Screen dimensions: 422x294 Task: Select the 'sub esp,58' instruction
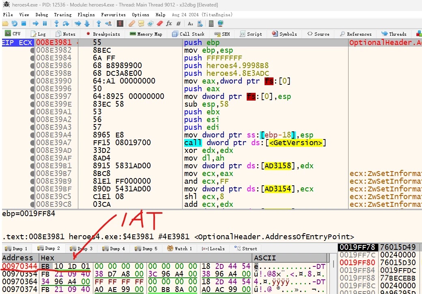click(x=206, y=104)
